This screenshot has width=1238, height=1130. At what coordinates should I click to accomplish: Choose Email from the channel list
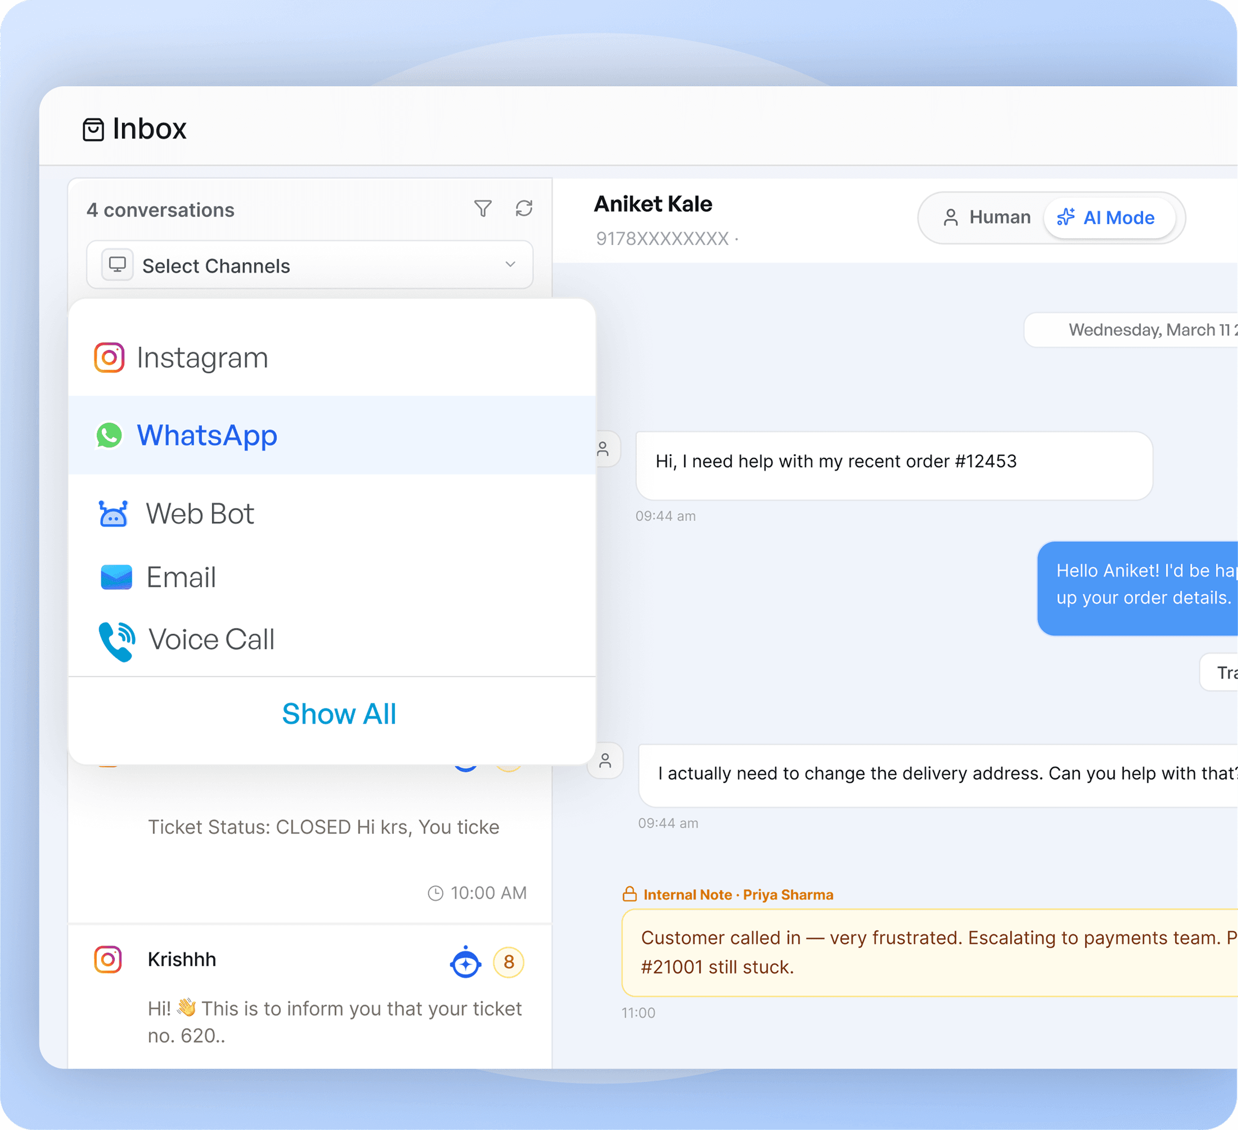click(331, 577)
